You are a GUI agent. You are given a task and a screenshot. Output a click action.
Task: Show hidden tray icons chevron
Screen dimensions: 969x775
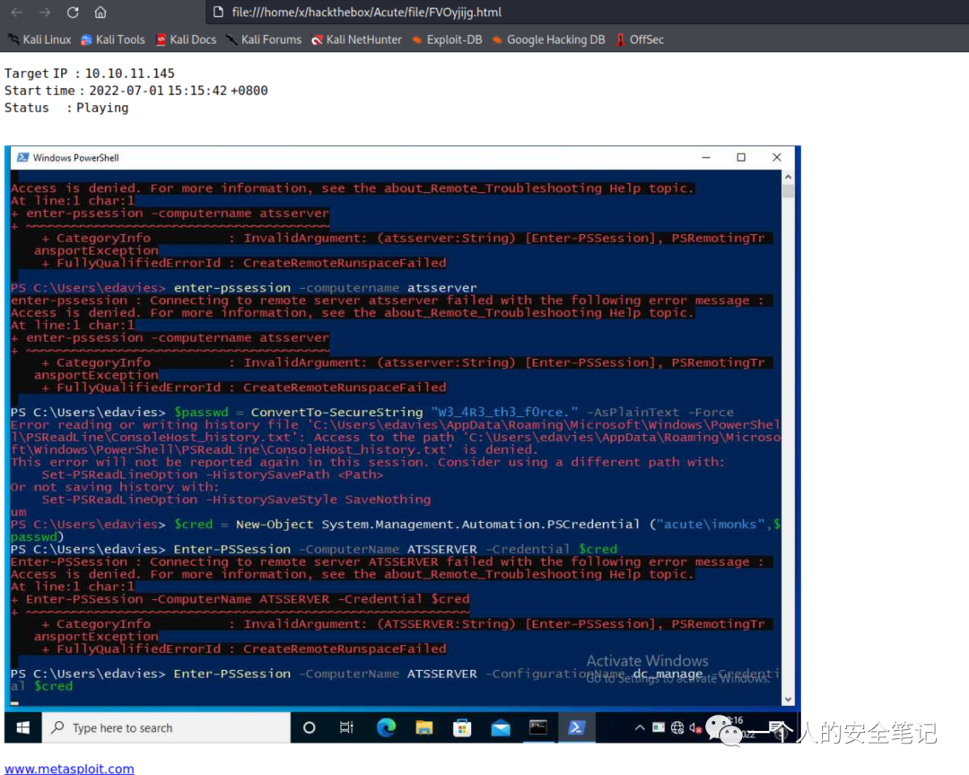tap(640, 727)
